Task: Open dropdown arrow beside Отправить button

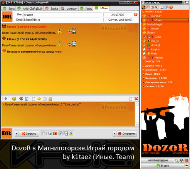Action: pos(114,134)
